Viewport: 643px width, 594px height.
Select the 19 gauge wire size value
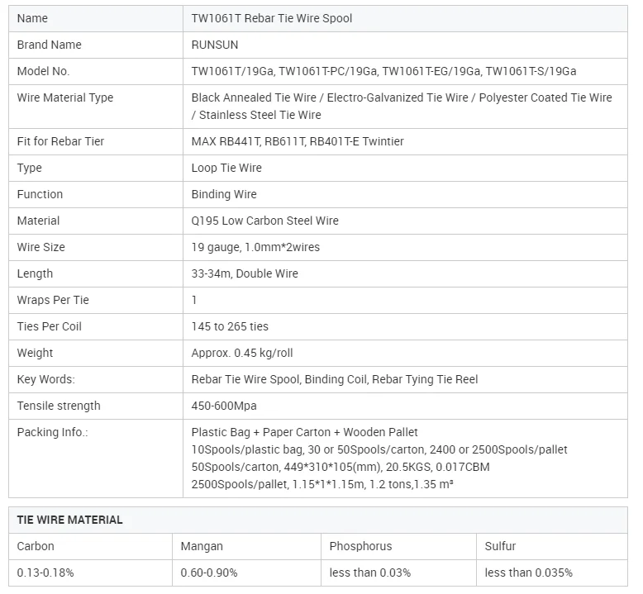click(x=255, y=247)
